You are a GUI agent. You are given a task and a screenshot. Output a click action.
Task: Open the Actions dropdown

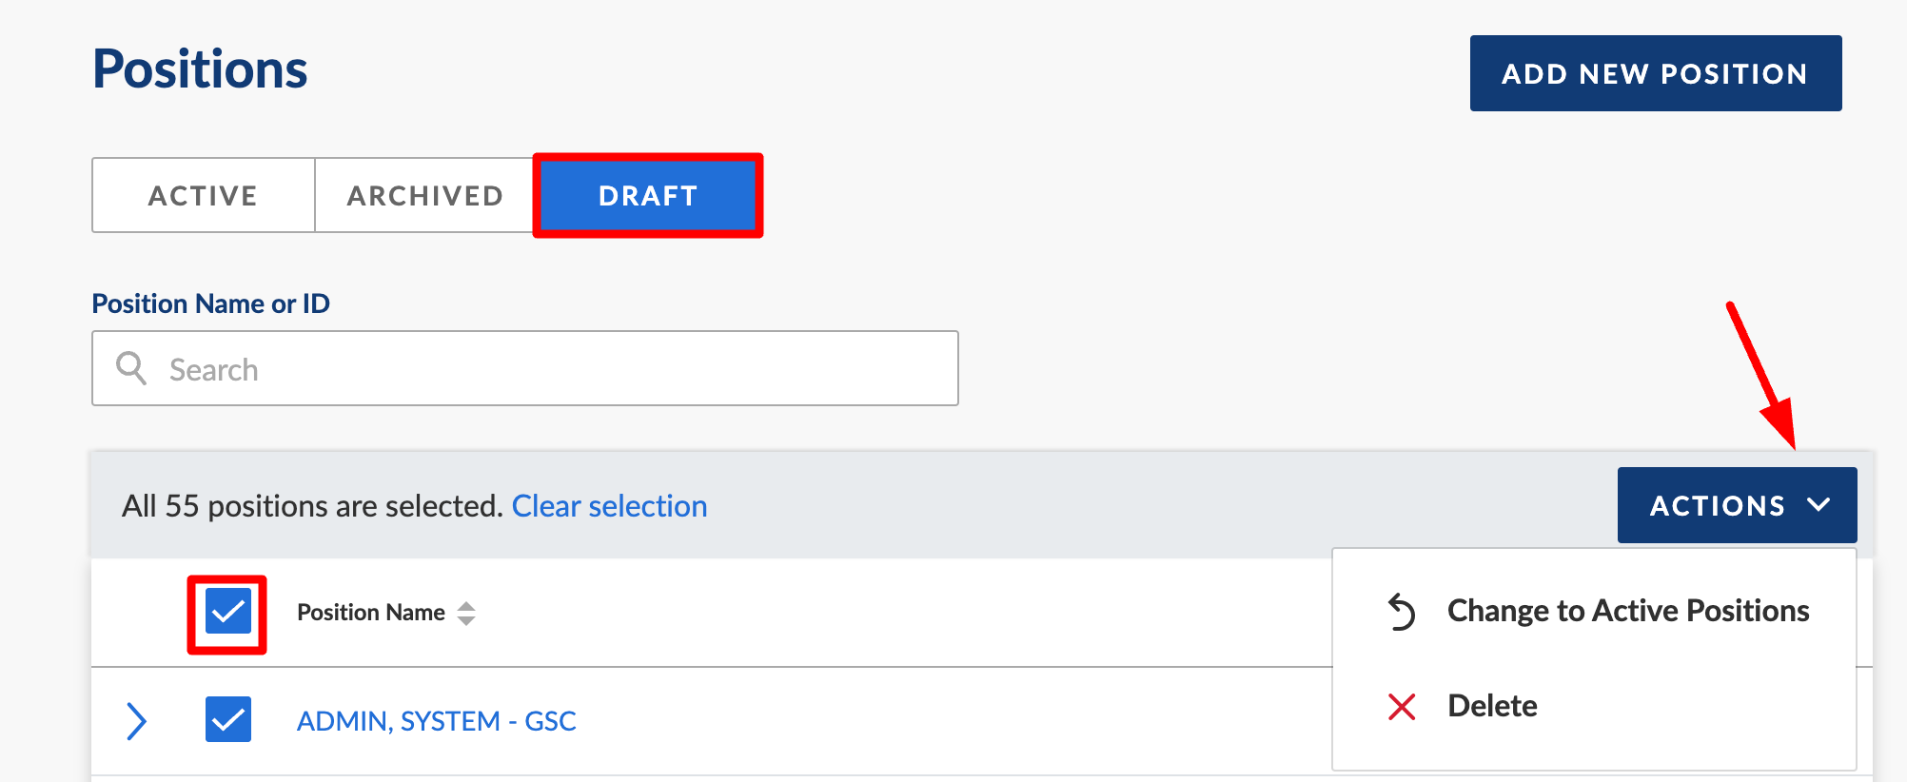pyautogui.click(x=1736, y=505)
